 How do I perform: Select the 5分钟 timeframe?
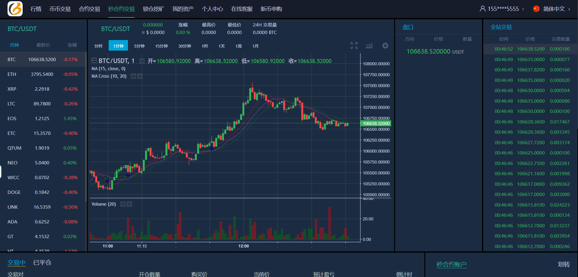[x=139, y=46]
